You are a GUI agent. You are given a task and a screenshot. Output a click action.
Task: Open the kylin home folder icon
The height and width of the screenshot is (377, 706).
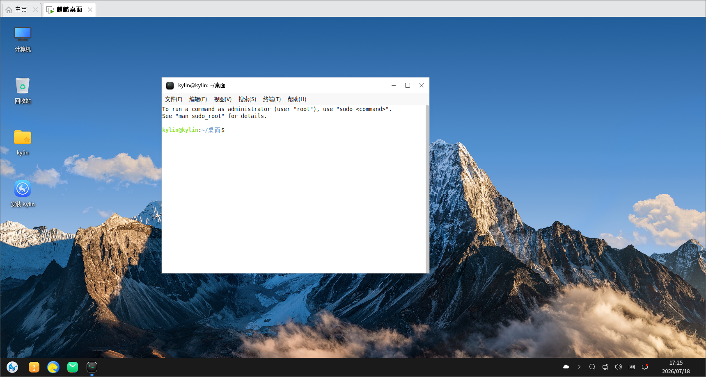(23, 142)
